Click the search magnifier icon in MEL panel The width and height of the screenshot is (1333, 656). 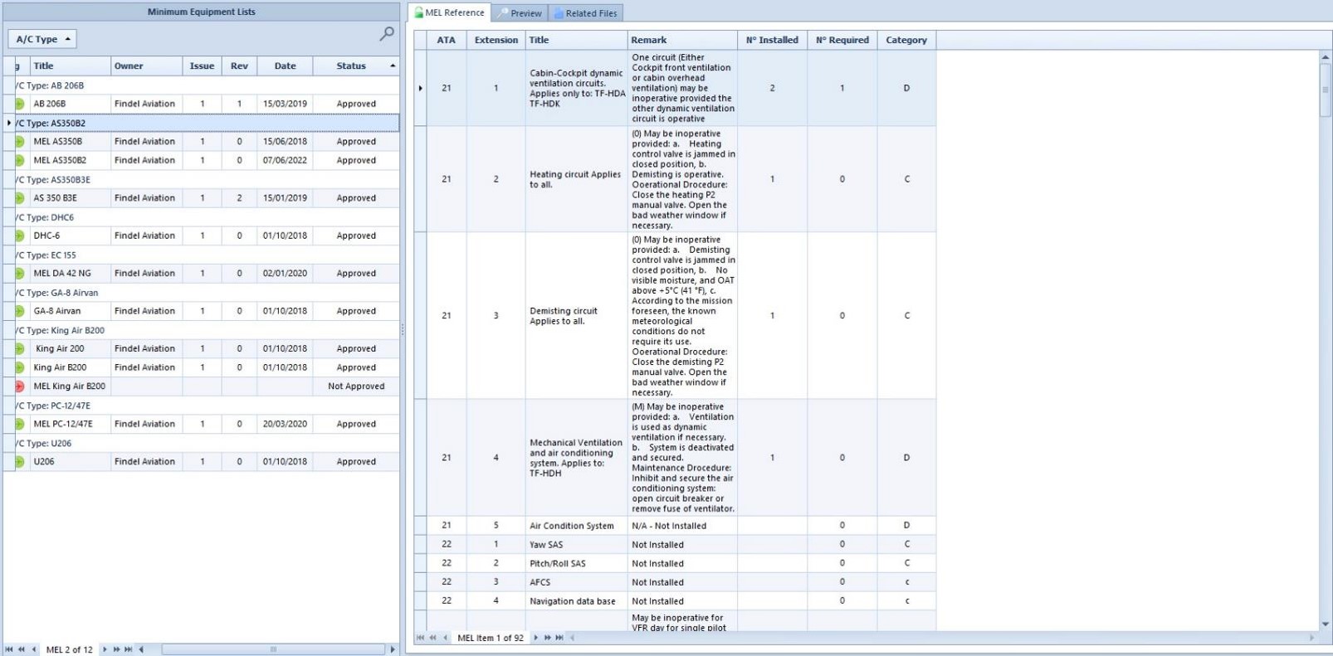tap(387, 34)
